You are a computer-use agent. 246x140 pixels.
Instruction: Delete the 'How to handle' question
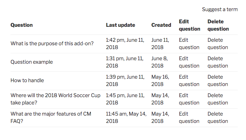point(217,80)
